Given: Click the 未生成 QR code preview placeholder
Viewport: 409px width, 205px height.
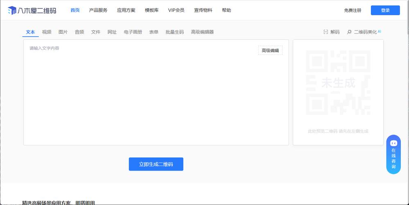Looking at the screenshot, I should tap(338, 83).
